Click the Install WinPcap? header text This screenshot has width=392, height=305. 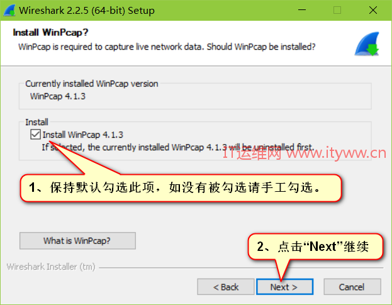[50, 33]
